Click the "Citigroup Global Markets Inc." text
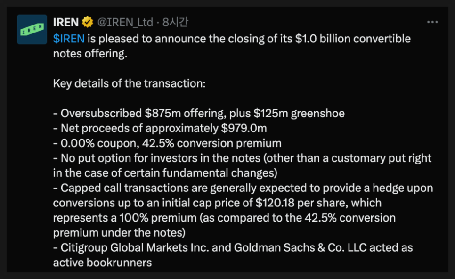 (x=130, y=248)
